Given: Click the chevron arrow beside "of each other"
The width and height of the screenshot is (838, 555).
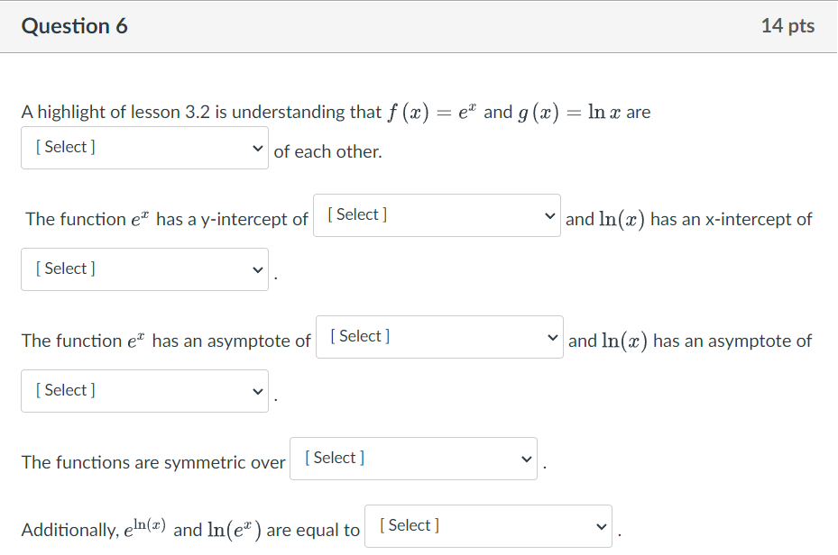Looking at the screenshot, I should click(x=258, y=149).
